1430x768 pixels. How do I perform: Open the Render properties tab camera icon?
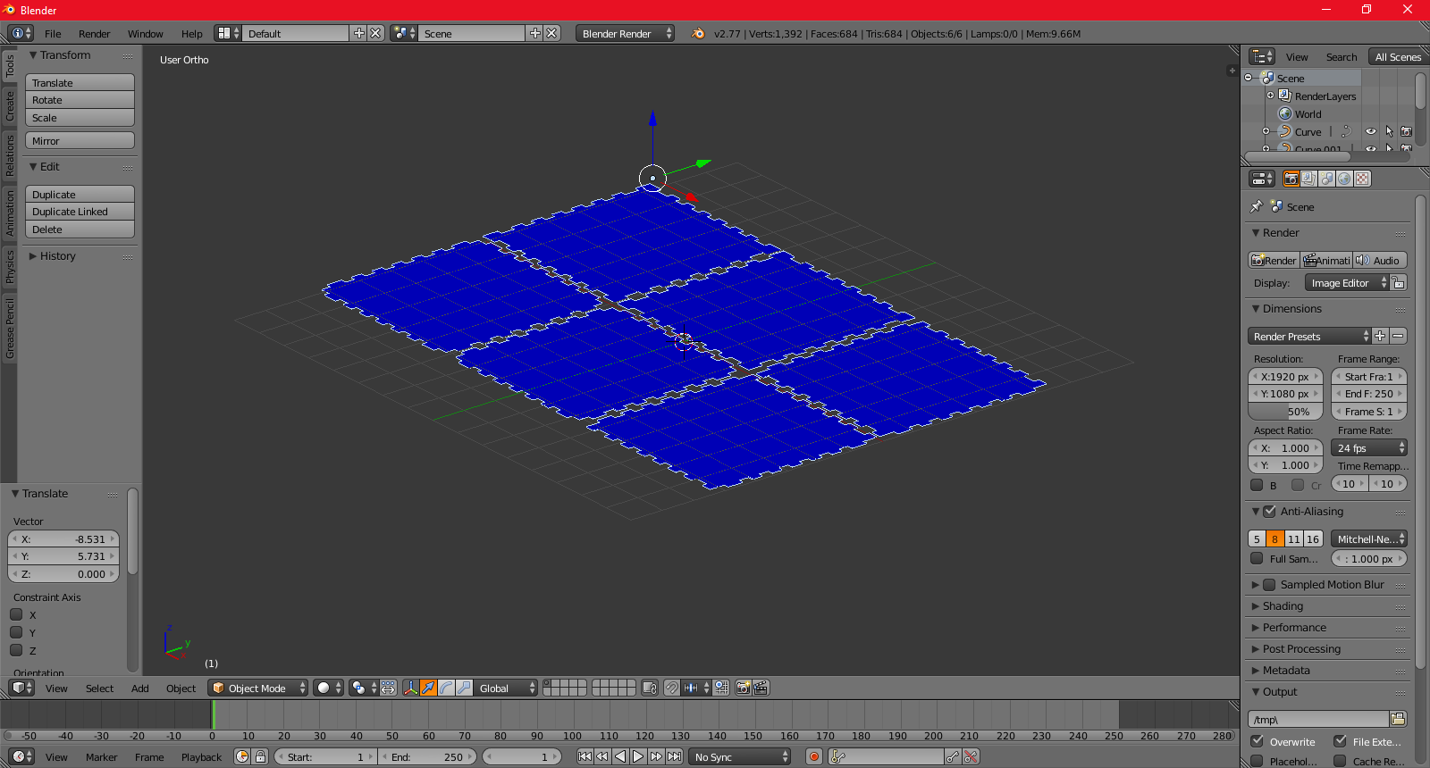tap(1291, 179)
